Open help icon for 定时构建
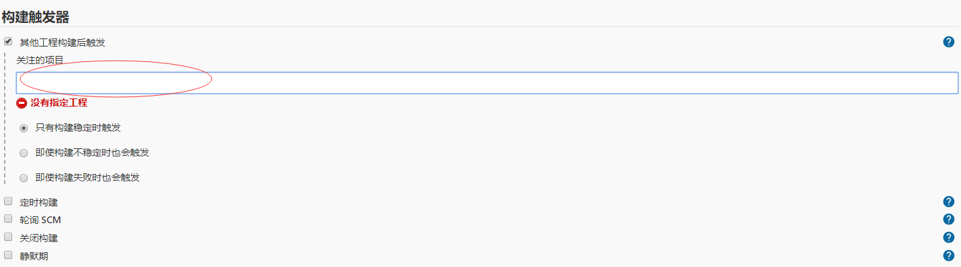This screenshot has width=961, height=267. point(948,202)
